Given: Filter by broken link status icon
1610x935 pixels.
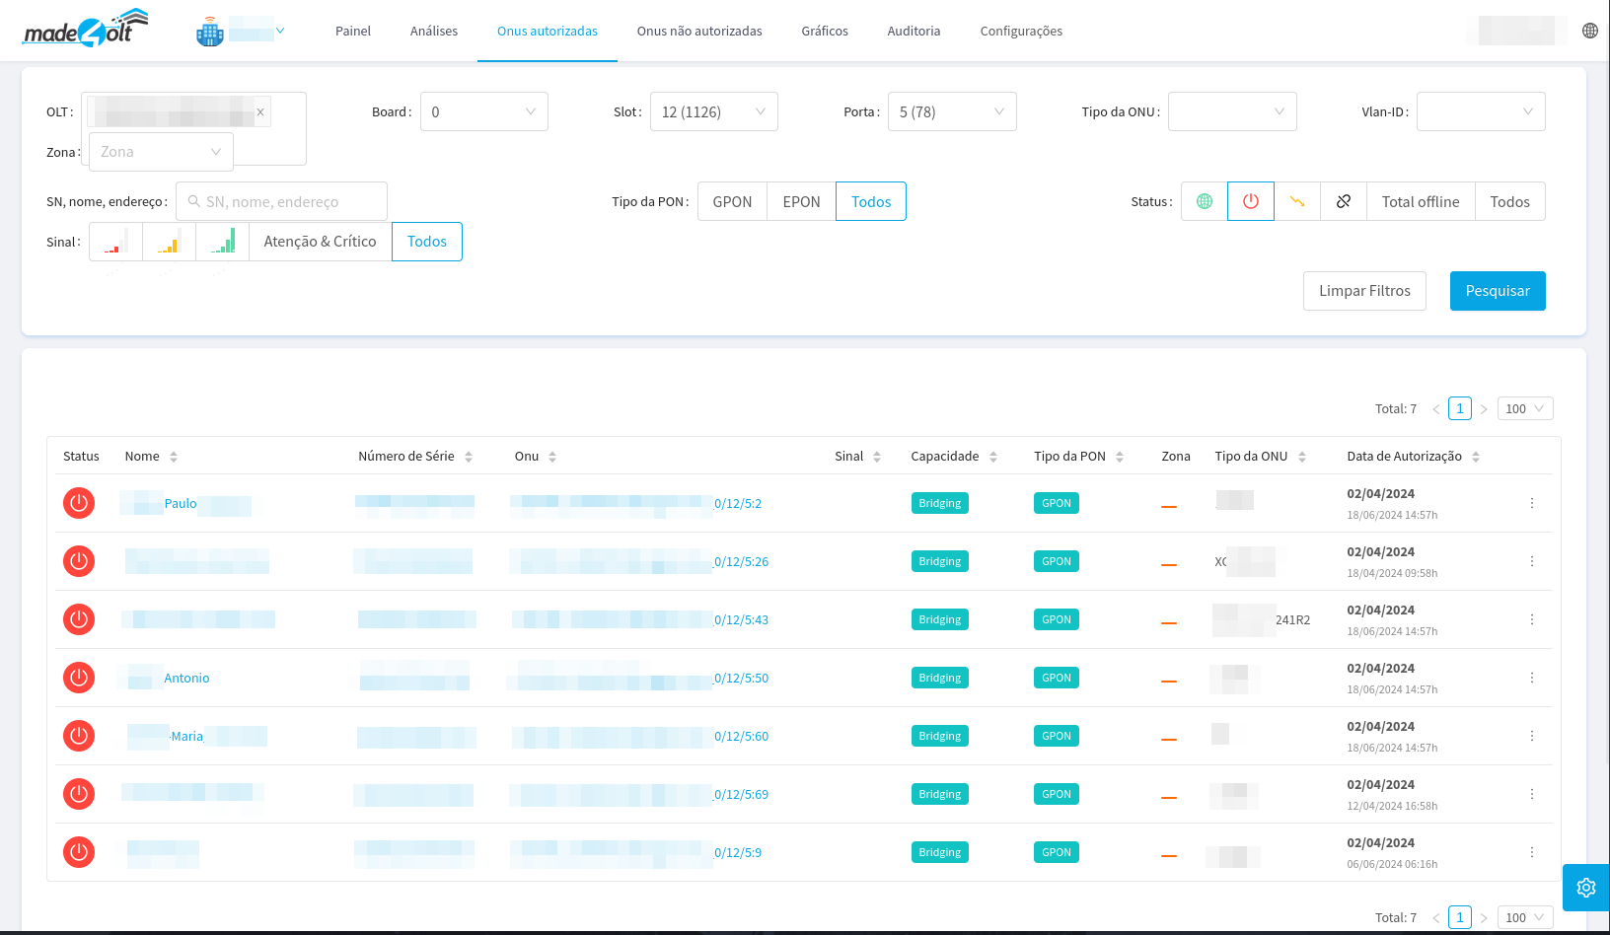Looking at the screenshot, I should (x=1344, y=201).
